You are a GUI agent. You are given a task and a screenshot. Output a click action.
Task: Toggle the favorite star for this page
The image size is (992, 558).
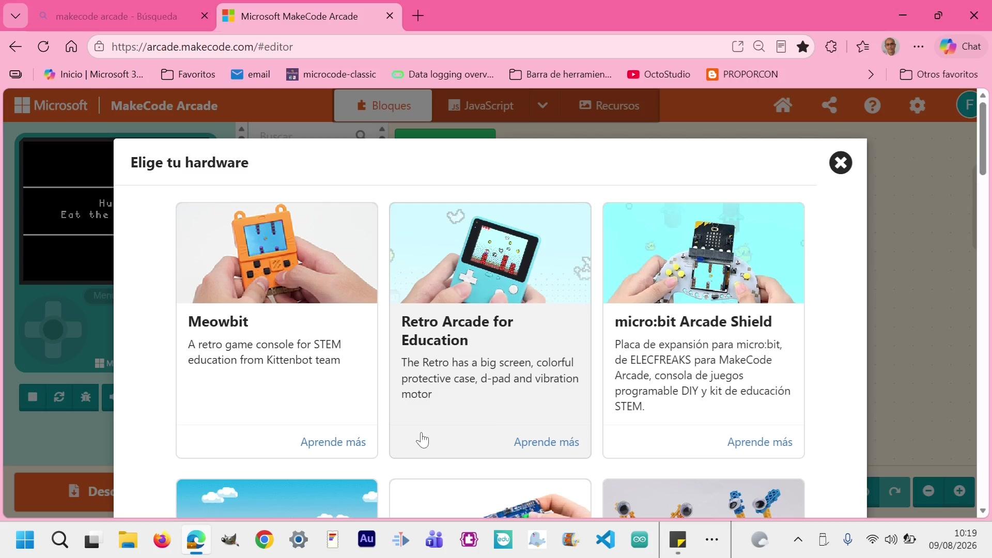(x=803, y=47)
